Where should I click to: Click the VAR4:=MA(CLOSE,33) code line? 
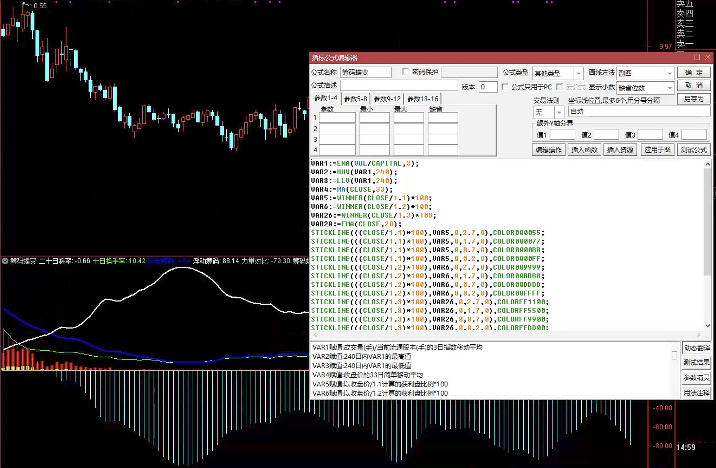click(352, 189)
